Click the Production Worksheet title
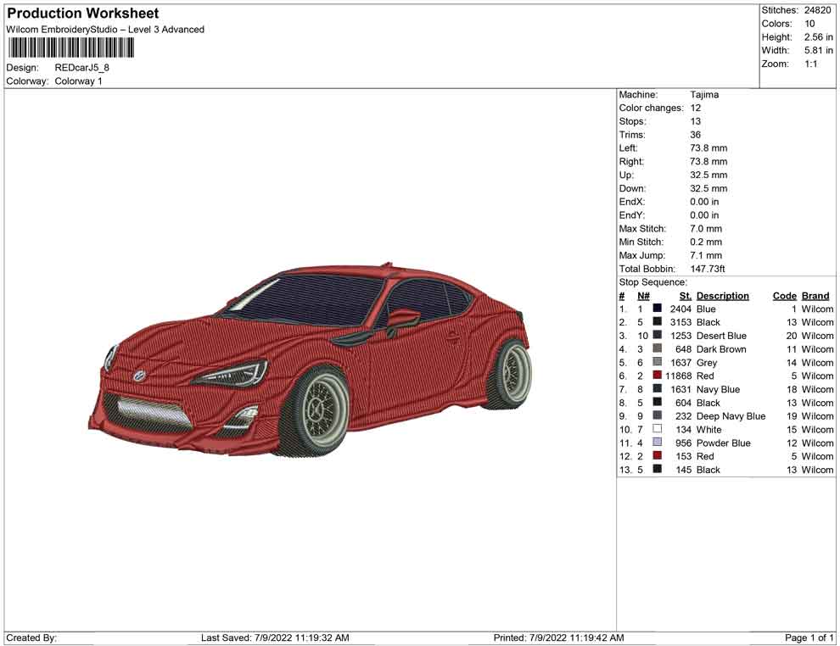Screen dimensions: 840x646 [82, 14]
